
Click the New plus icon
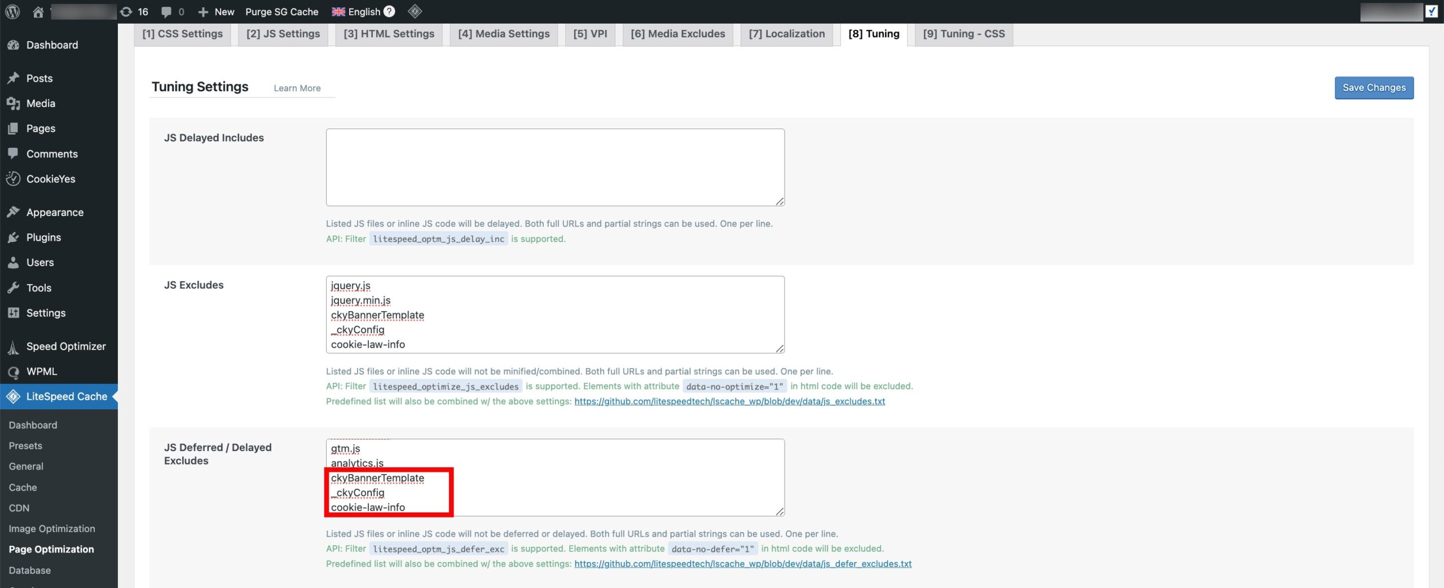(x=203, y=12)
